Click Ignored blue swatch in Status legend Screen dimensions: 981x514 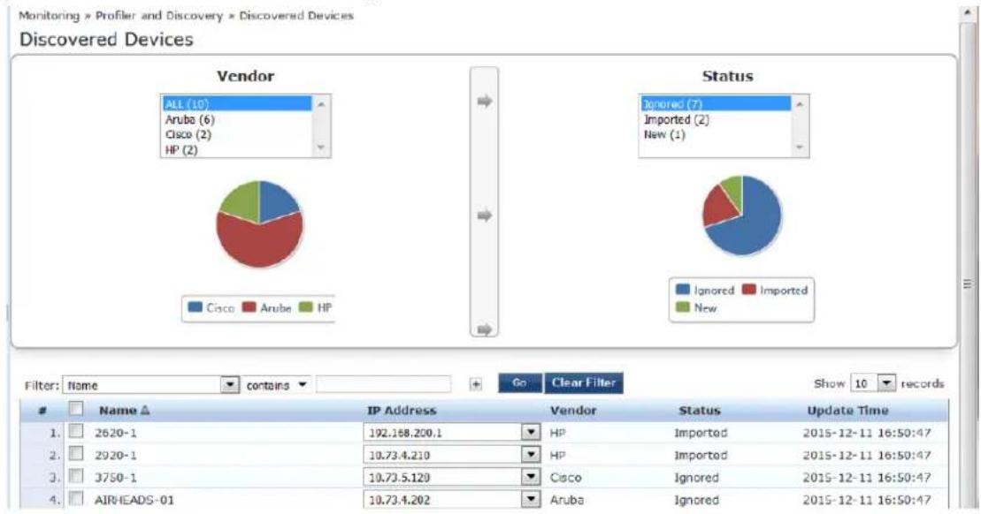point(683,290)
